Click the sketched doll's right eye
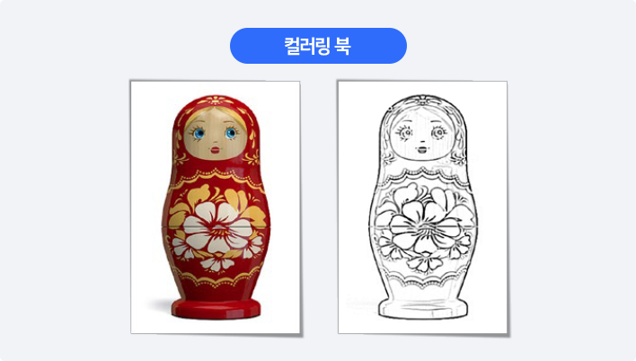 [438, 132]
